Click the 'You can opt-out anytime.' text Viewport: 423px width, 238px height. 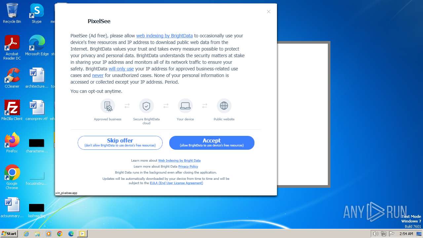click(x=96, y=91)
